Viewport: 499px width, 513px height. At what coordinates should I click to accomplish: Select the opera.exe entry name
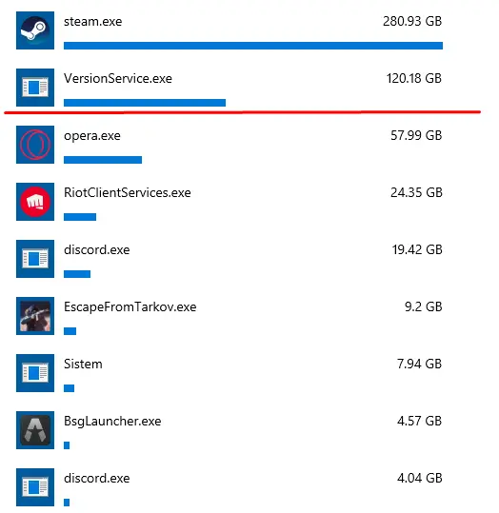tap(92, 136)
